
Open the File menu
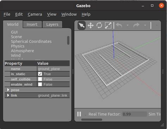tap(7, 14)
